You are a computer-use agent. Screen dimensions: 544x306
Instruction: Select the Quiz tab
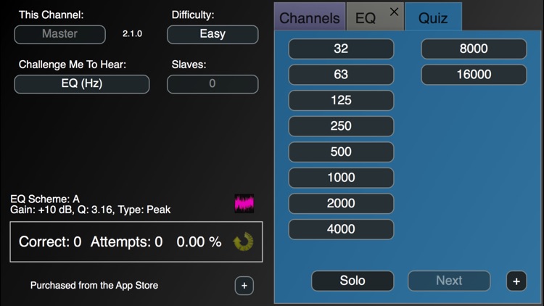coord(433,17)
